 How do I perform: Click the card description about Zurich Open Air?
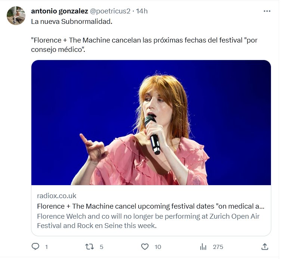click(148, 221)
